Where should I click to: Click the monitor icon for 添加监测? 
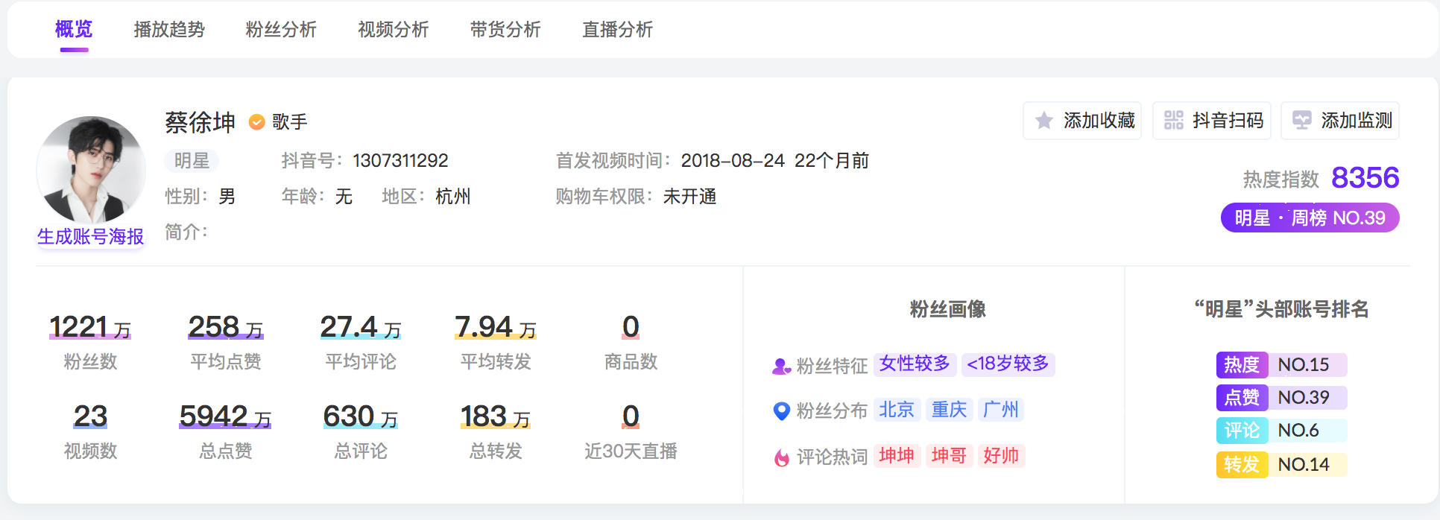(1302, 120)
